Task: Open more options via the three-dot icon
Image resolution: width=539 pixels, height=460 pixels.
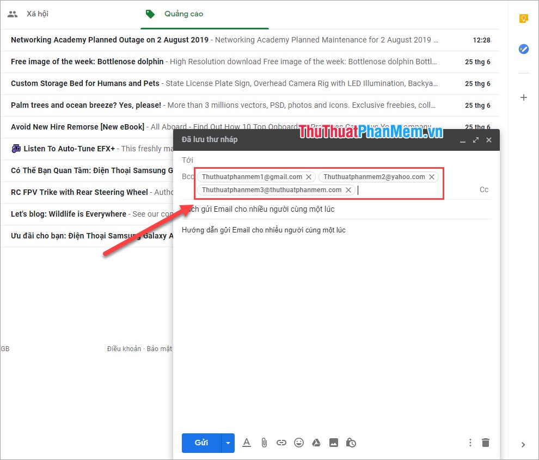Action: point(470,443)
